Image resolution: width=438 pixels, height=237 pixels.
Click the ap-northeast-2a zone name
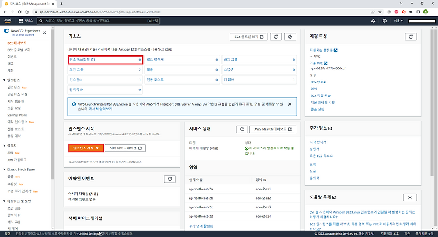point(200,189)
